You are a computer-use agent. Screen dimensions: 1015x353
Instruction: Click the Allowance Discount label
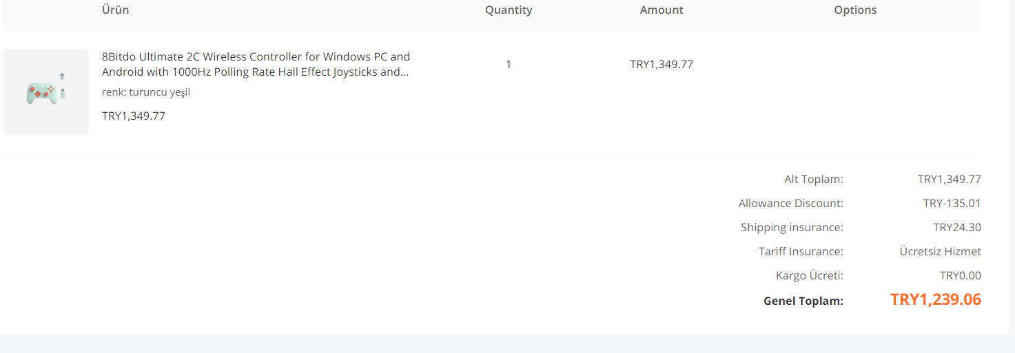click(791, 204)
